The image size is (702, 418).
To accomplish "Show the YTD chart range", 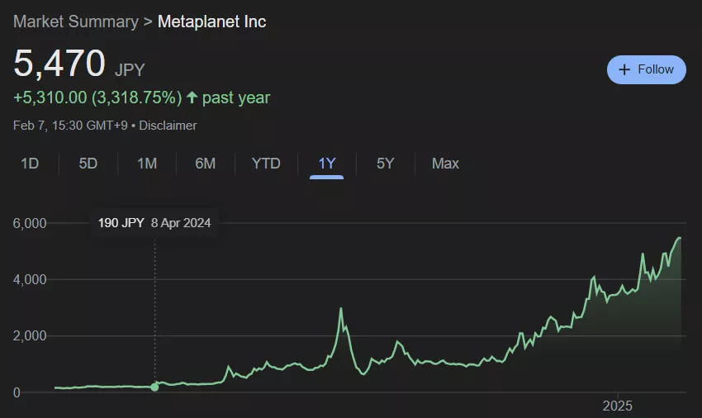I will point(266,164).
